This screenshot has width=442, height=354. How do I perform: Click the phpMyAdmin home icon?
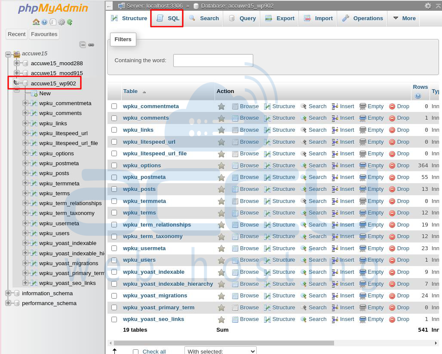click(36, 22)
